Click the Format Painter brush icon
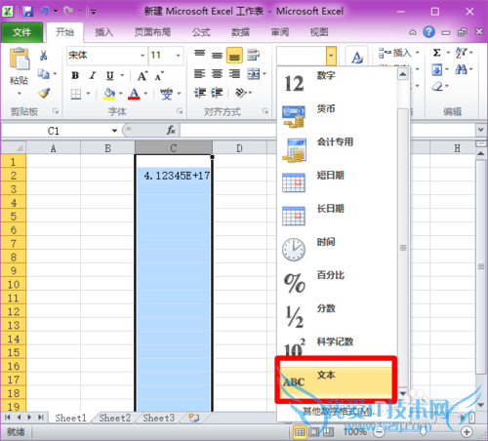 click(44, 94)
